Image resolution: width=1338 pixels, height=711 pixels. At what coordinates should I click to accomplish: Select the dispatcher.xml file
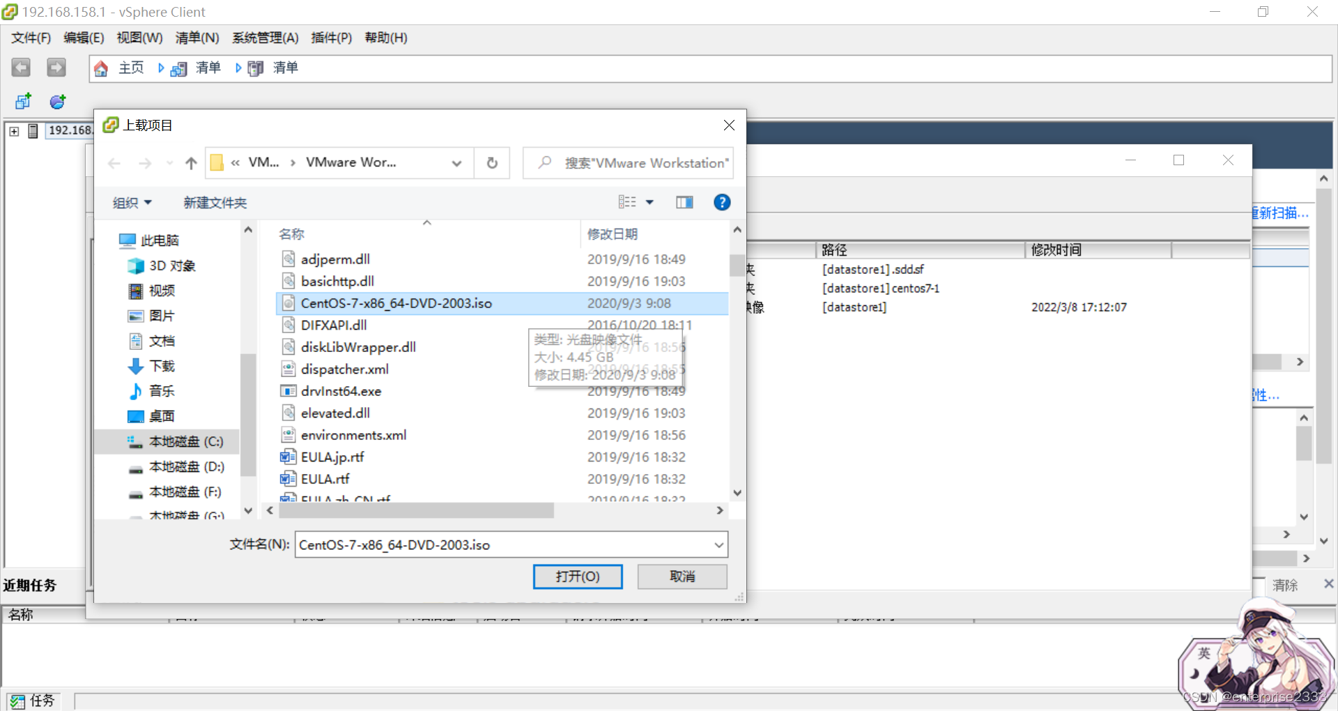click(x=344, y=369)
